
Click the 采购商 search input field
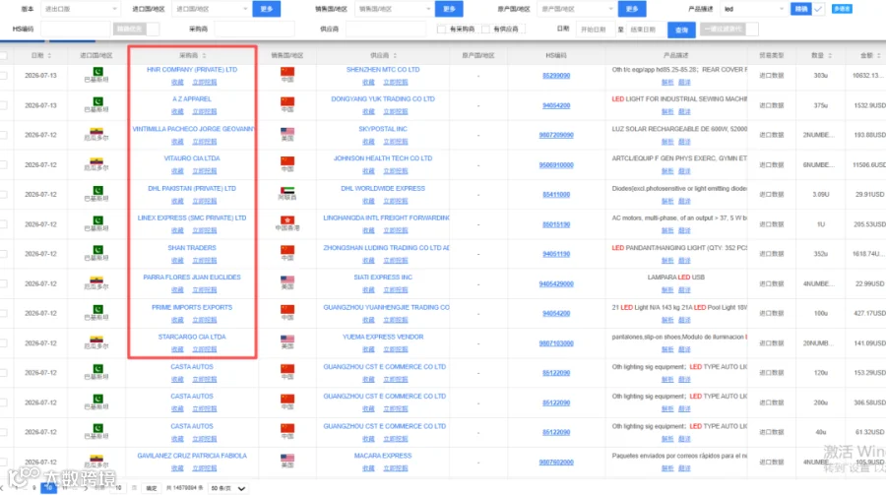254,29
